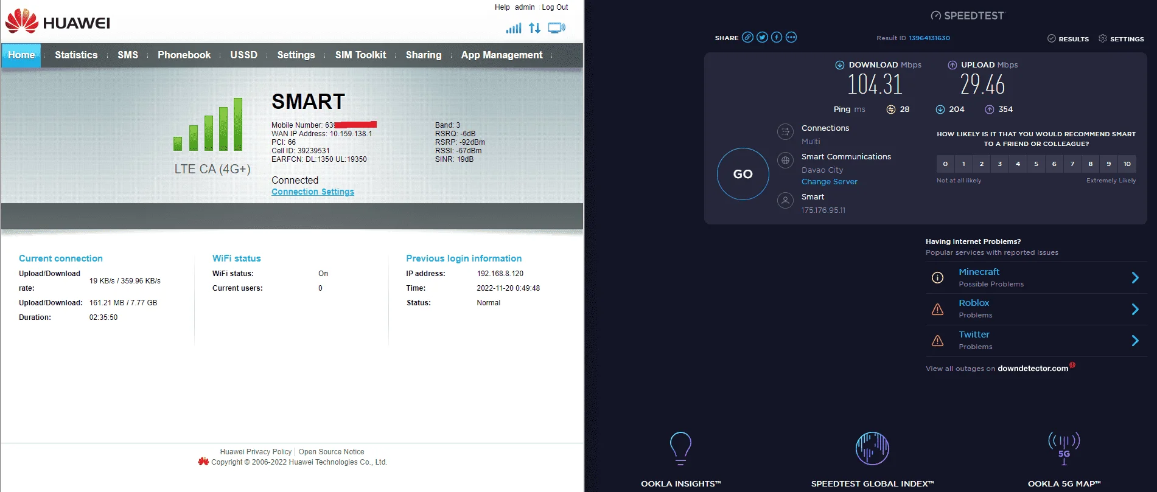The height and width of the screenshot is (492, 1157).
Task: Rate recommendation score 5
Action: tap(1036, 164)
